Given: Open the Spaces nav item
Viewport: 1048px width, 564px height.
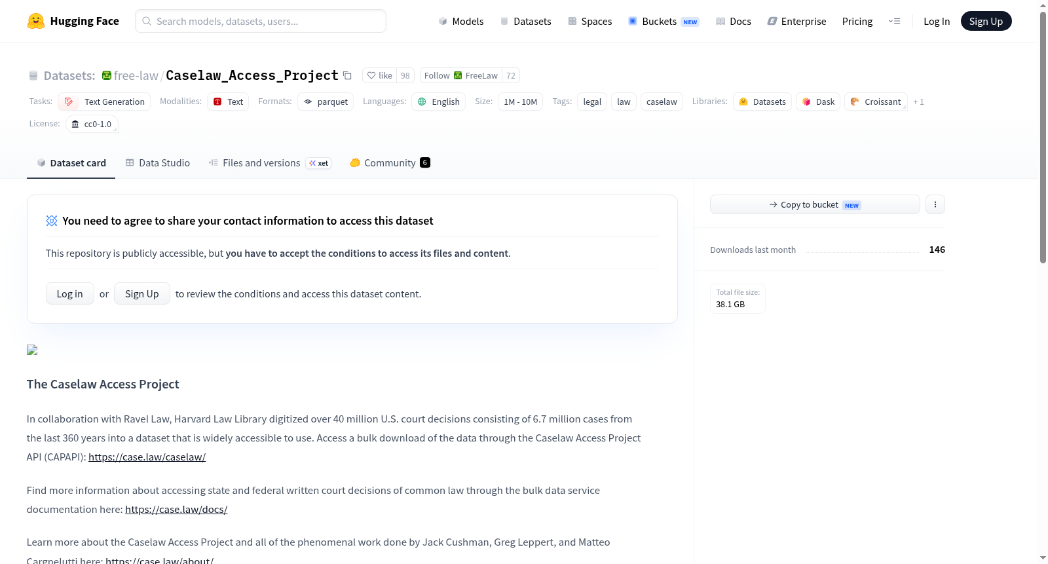Looking at the screenshot, I should [589, 21].
